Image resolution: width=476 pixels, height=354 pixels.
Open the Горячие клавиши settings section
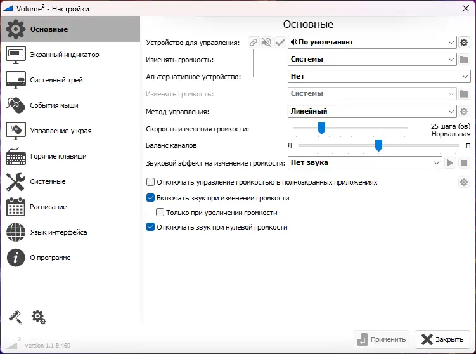(x=58, y=156)
